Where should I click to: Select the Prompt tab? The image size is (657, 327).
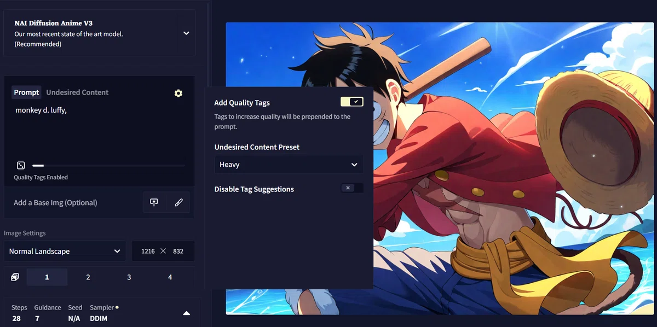[26, 92]
